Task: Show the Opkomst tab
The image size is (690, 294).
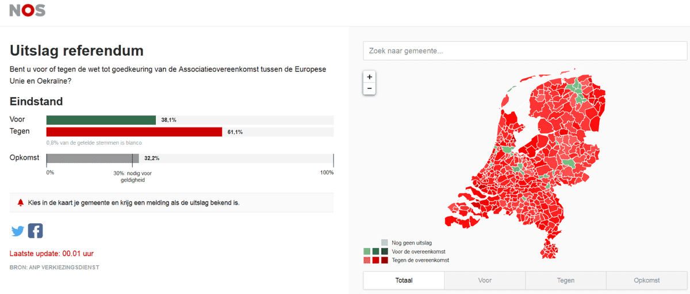Action: click(647, 280)
